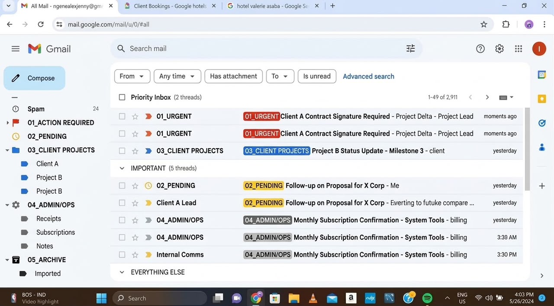Toggle importance marker on Project B Status Update
Screen dimensions: 554x306
click(x=148, y=151)
